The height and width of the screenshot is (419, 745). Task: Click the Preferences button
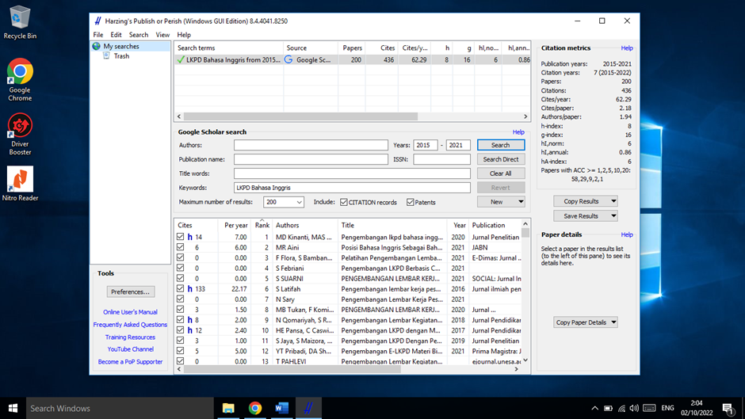tap(130, 291)
